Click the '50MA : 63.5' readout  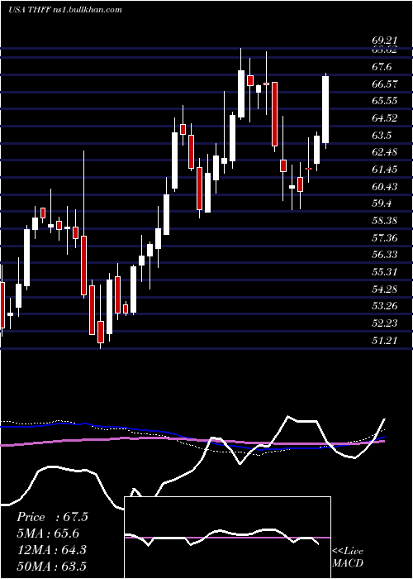(51, 566)
